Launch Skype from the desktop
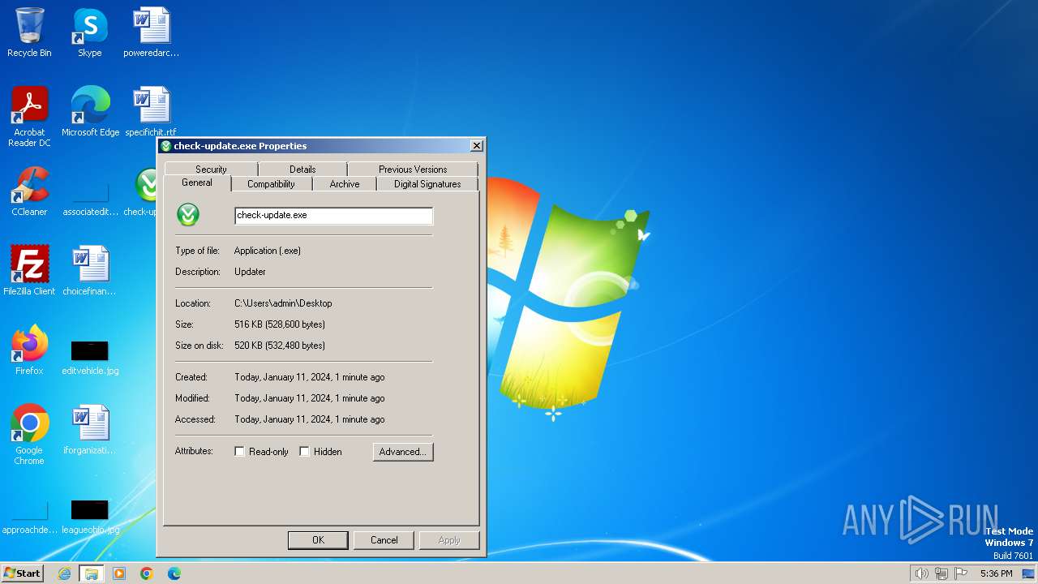This screenshot has width=1038, height=584. click(90, 32)
